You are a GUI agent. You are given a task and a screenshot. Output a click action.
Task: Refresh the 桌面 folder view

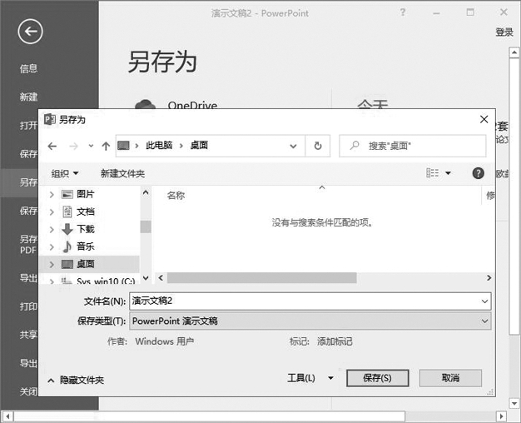[318, 146]
